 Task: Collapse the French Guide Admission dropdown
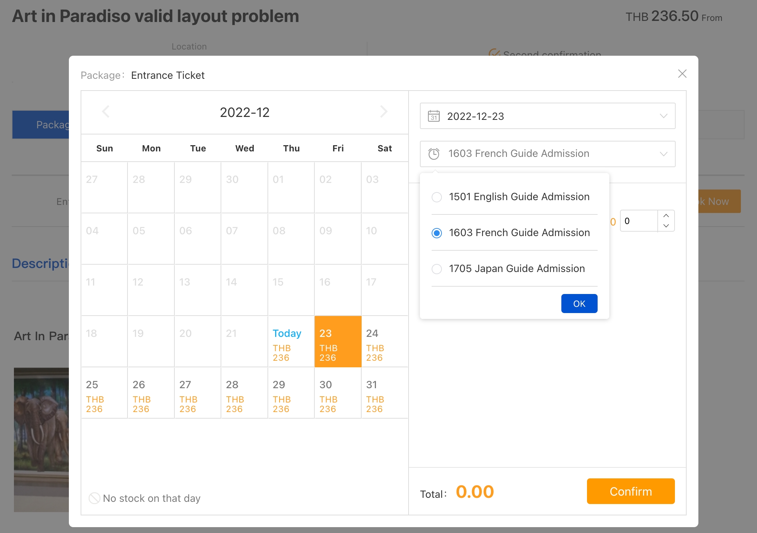pyautogui.click(x=663, y=154)
